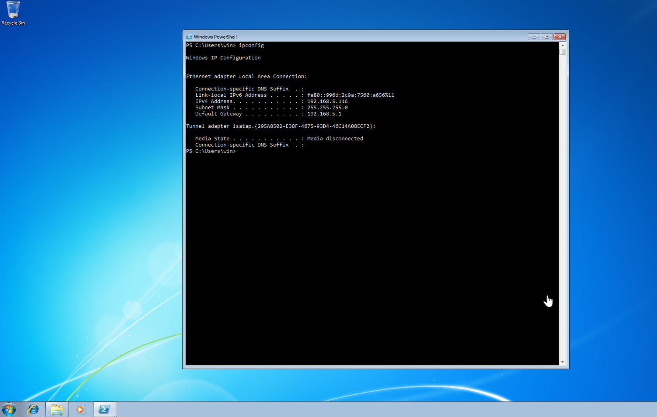
Task: Open the Windows Start menu orb
Action: (9, 409)
